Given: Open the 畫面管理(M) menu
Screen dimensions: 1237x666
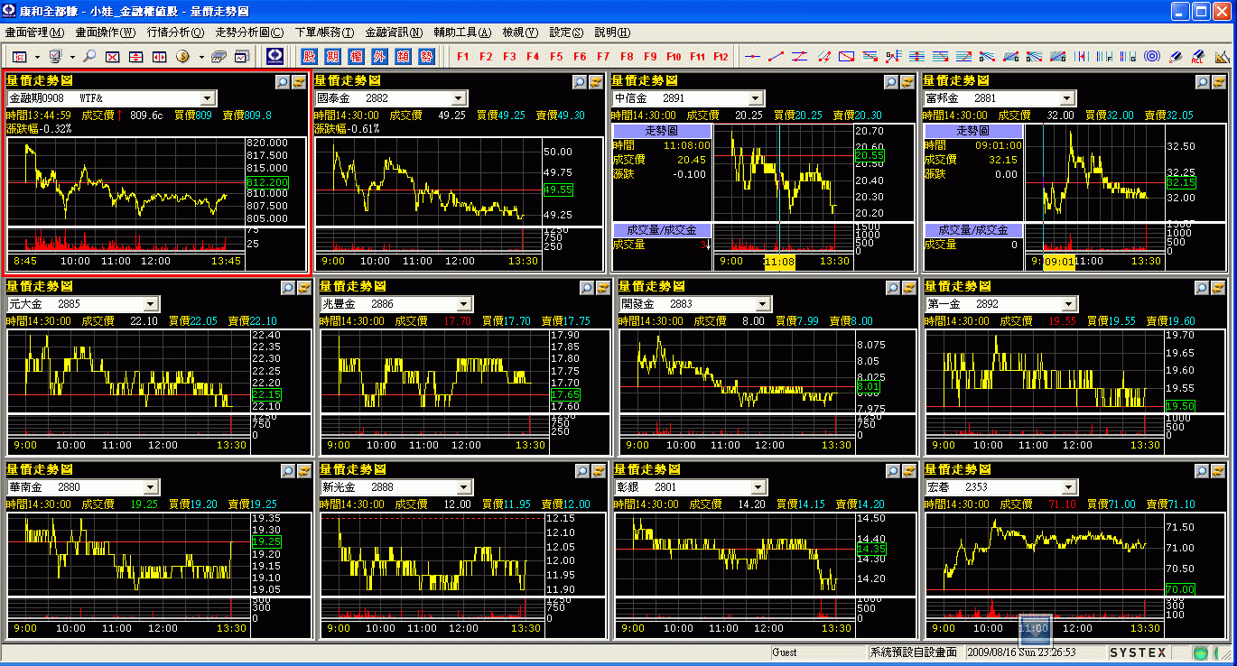Looking at the screenshot, I should pyautogui.click(x=35, y=32).
